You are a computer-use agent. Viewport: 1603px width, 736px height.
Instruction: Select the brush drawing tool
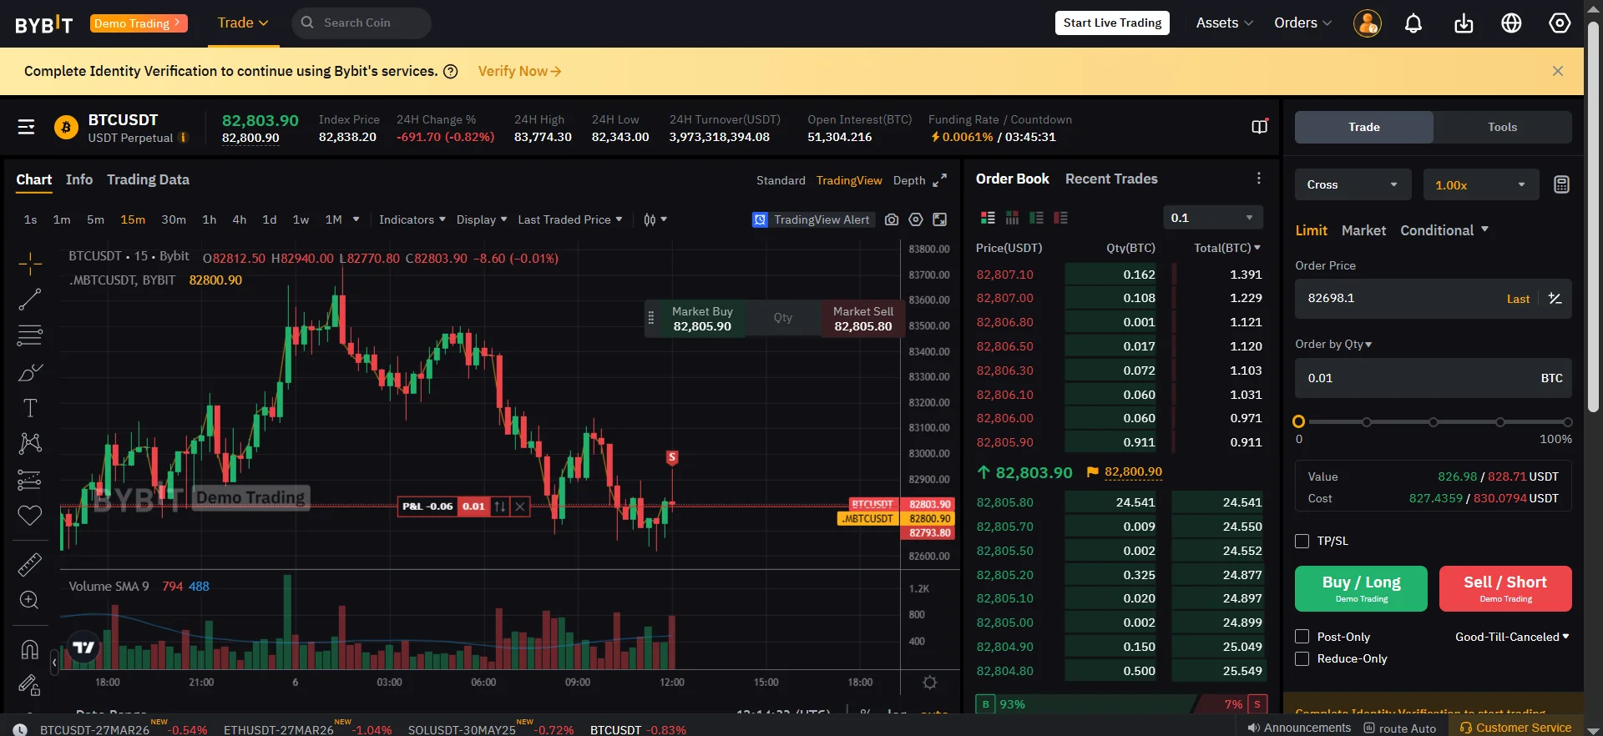pyautogui.click(x=30, y=372)
